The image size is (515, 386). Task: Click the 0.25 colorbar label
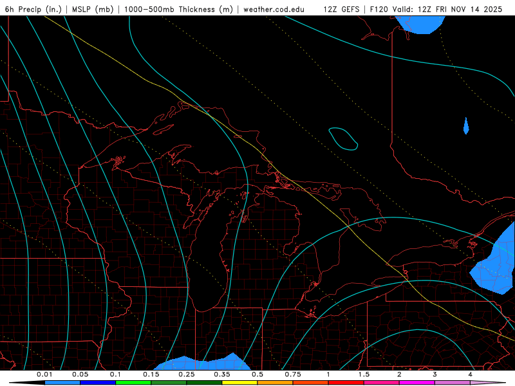pos(187,374)
